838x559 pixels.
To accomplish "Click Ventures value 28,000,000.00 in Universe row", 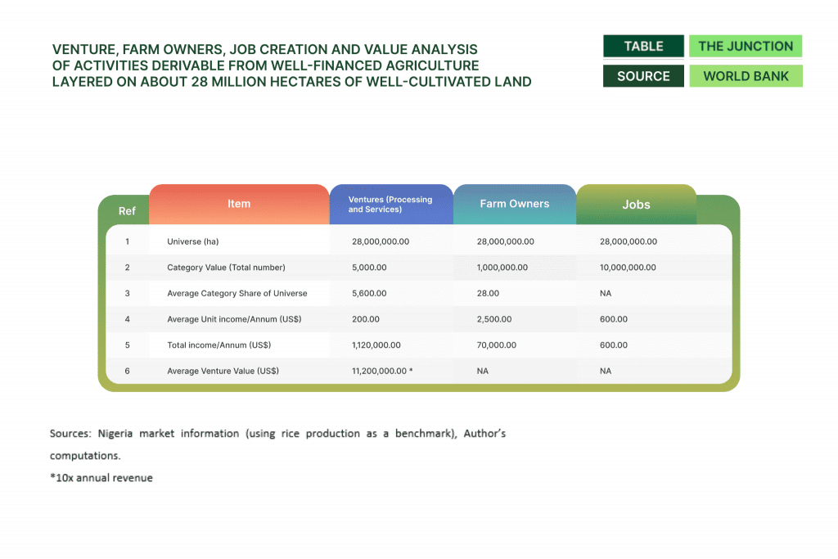I will (381, 241).
